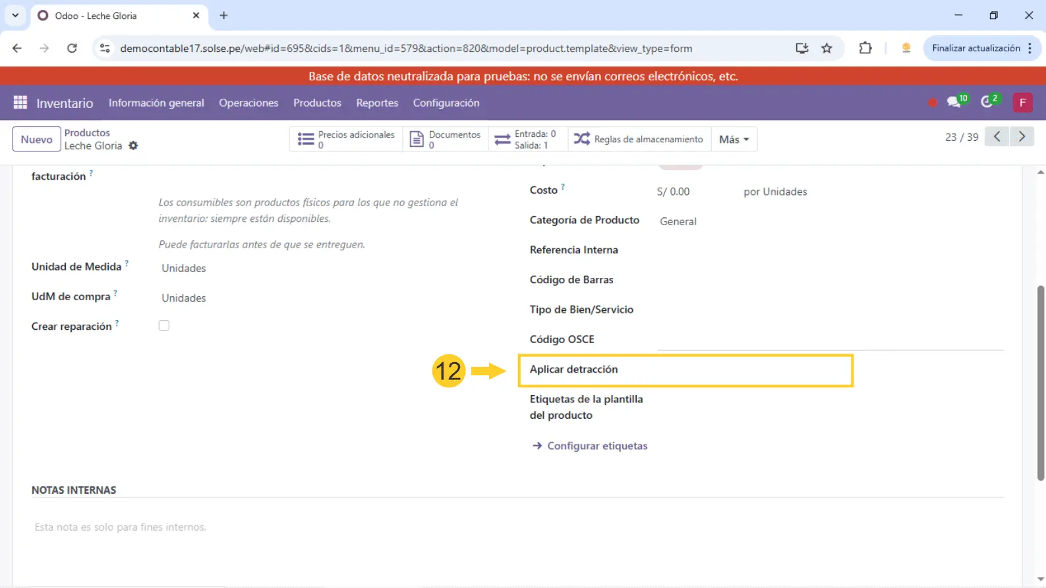Close the Odoo - Leche Gloria tab
This screenshot has height=588, width=1046.
coord(196,15)
